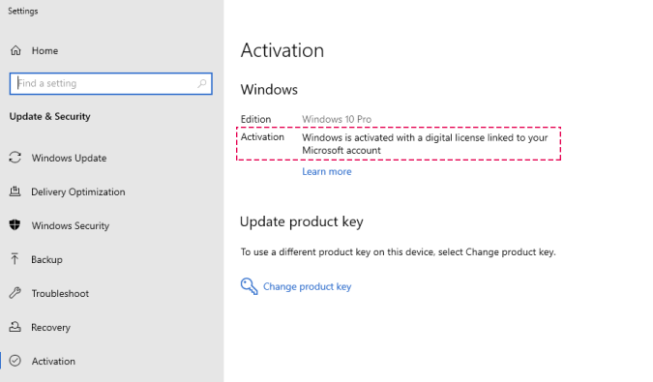Go to Windows Update section
The width and height of the screenshot is (653, 382).
(69, 159)
